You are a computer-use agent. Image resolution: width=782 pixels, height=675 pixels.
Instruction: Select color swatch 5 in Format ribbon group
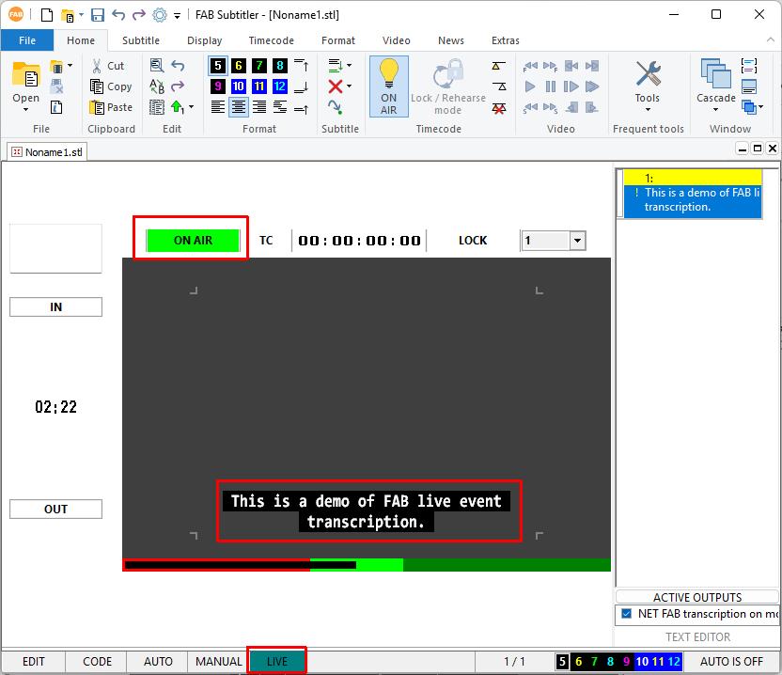click(x=218, y=66)
